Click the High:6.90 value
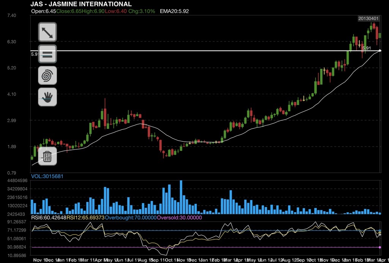The width and height of the screenshot is (389, 263). (x=93, y=11)
